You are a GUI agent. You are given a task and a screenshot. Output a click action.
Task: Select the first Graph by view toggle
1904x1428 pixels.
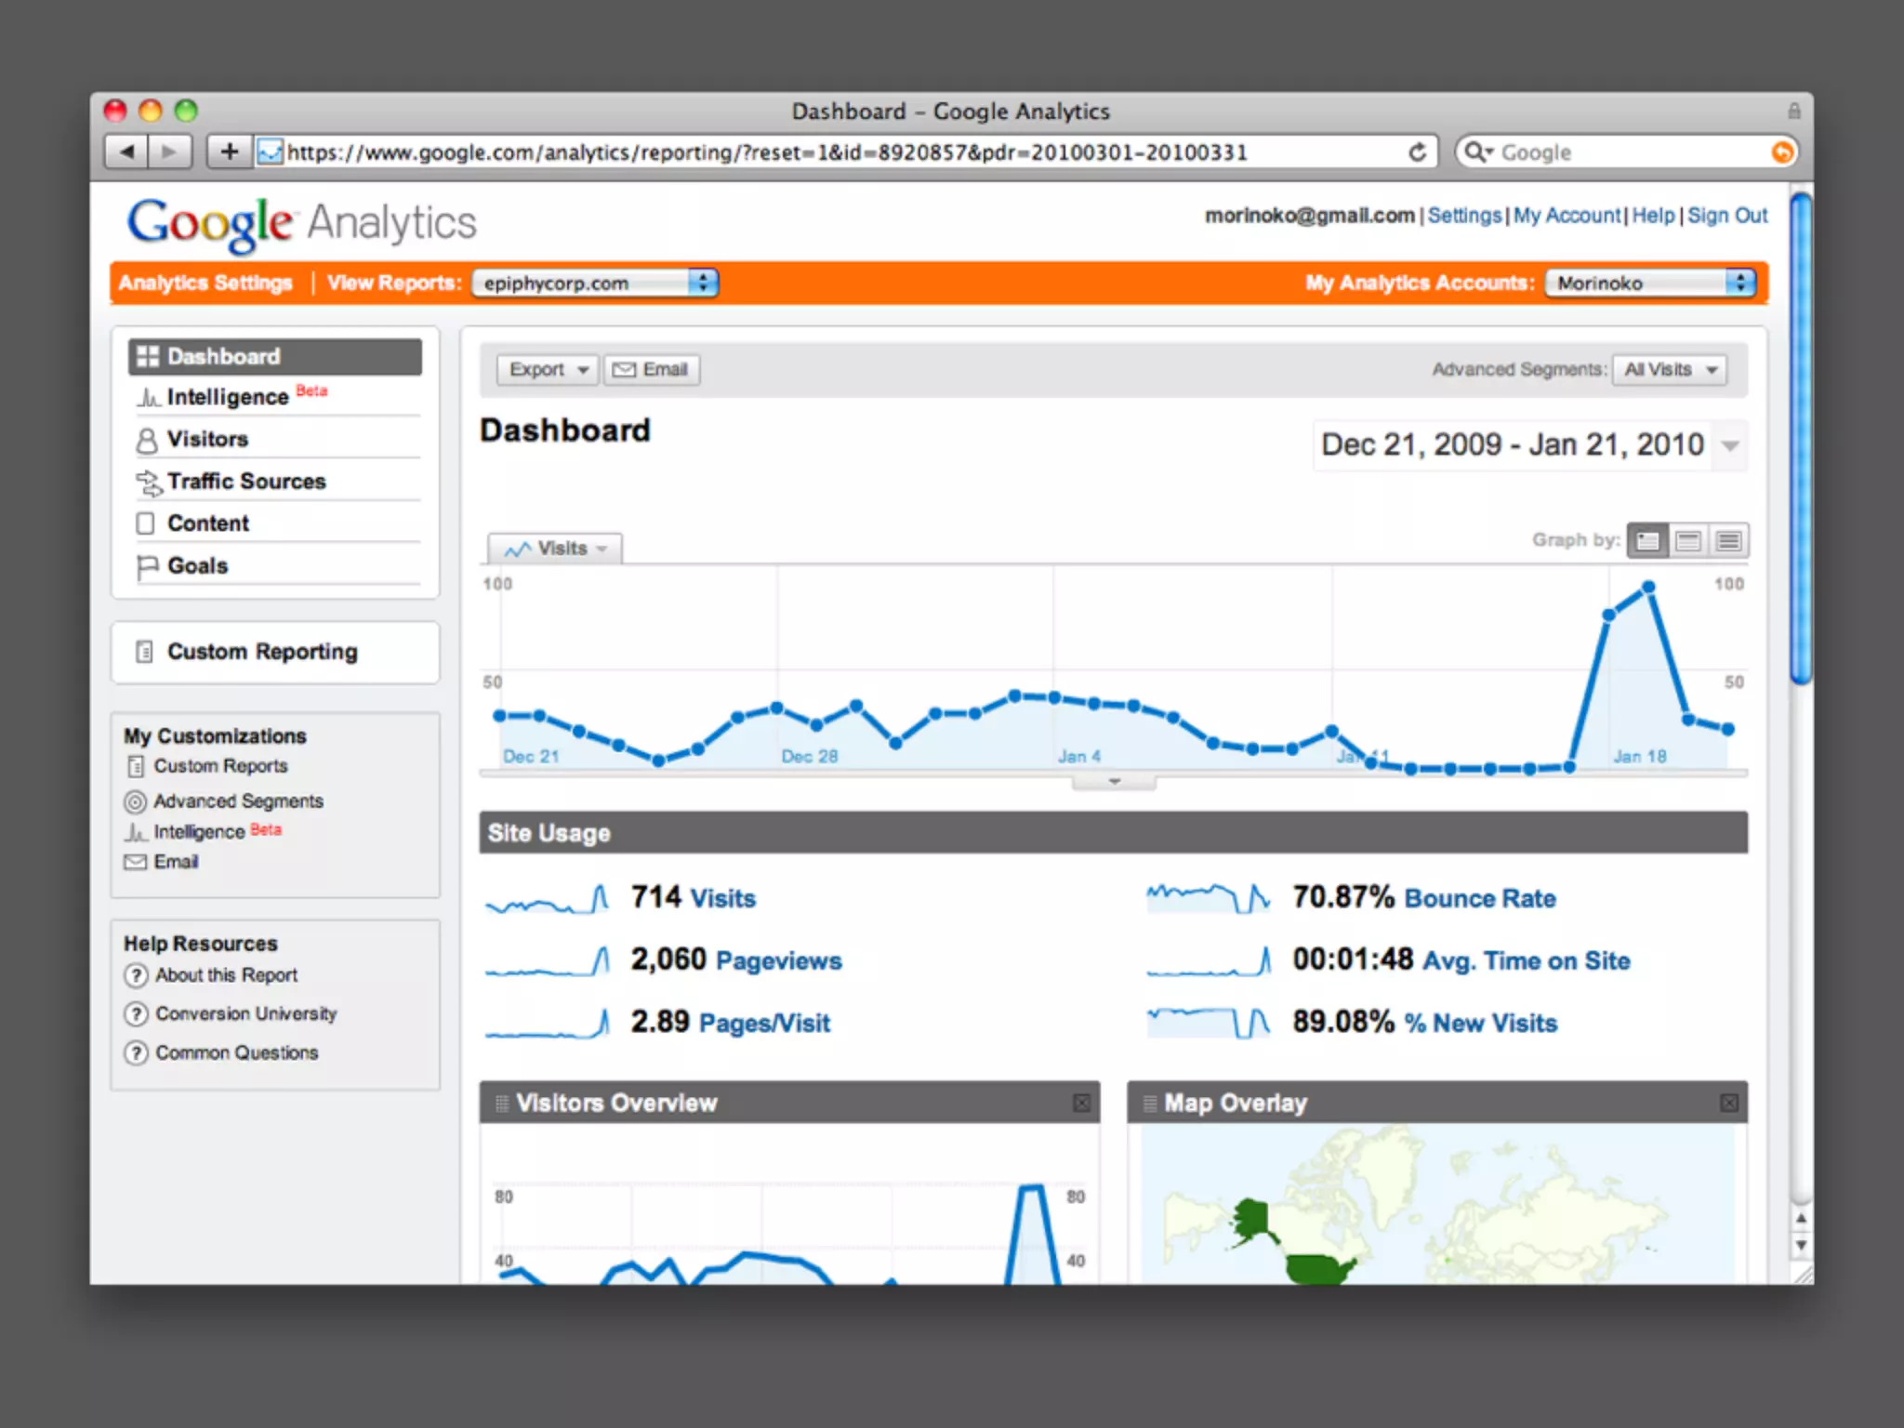coord(1647,541)
